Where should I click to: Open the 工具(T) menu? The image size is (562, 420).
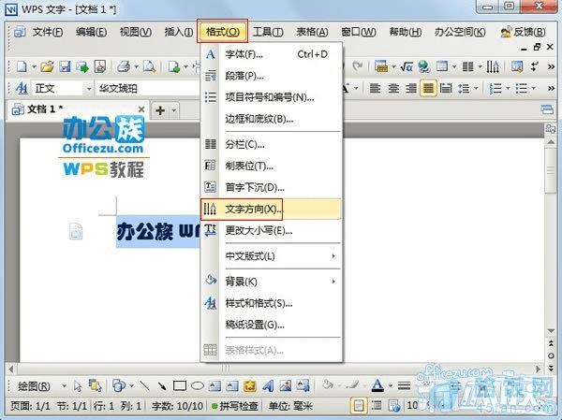(x=268, y=32)
